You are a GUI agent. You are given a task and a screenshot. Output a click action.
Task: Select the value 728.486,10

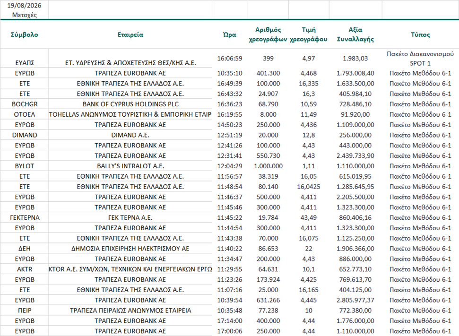coord(355,104)
